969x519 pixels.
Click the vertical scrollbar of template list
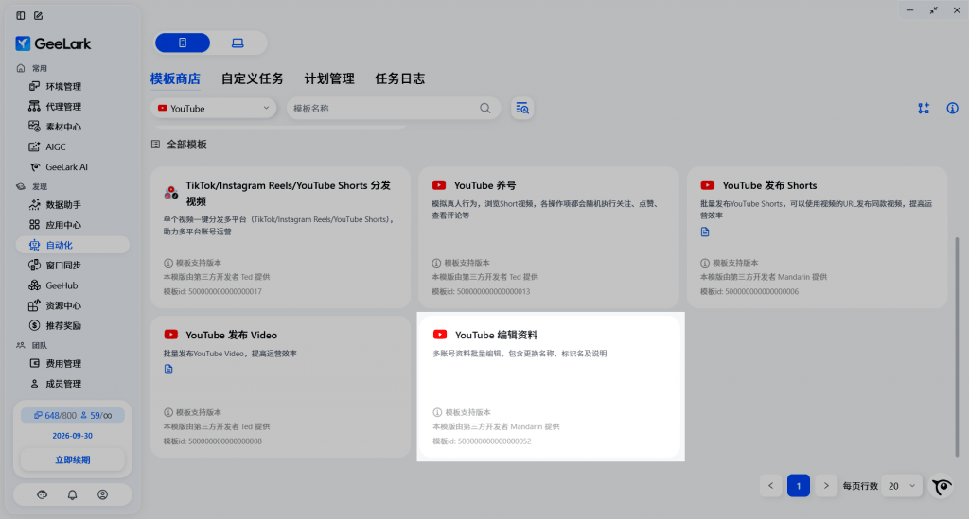pos(957,347)
